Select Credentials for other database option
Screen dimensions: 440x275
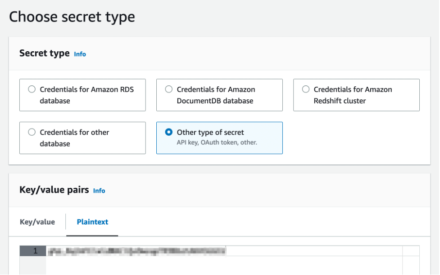click(x=32, y=132)
